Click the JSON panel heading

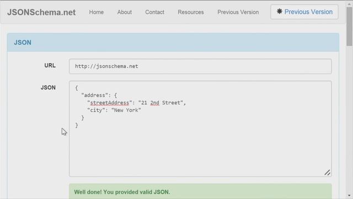coord(23,43)
